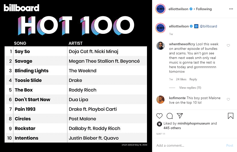View the 24 likes on the comment
This screenshot has width=237, height=152.
point(181,79)
